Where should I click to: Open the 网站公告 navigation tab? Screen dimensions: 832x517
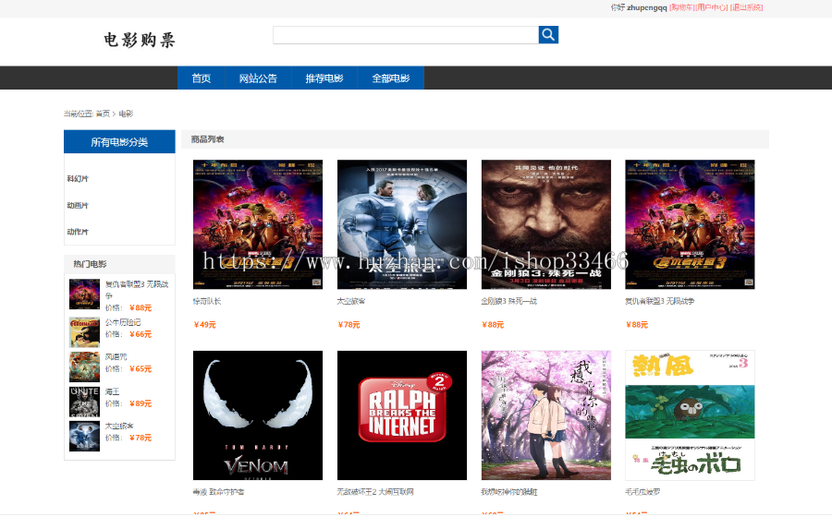(258, 78)
